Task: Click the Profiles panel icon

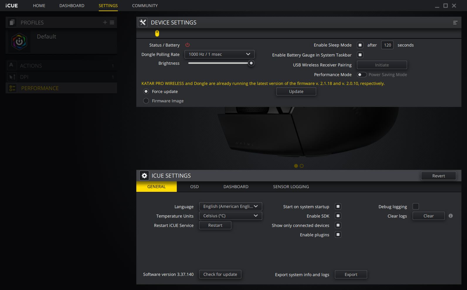Action: (12, 23)
